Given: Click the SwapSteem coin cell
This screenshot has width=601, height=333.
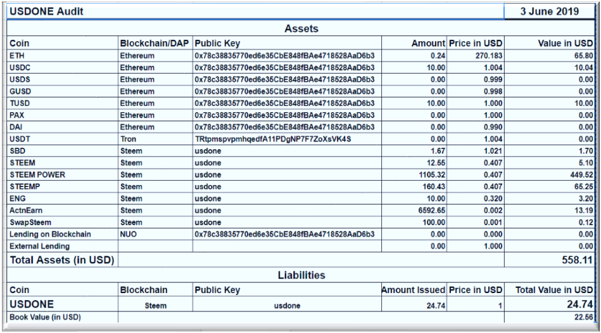Looking at the screenshot, I should (63, 223).
